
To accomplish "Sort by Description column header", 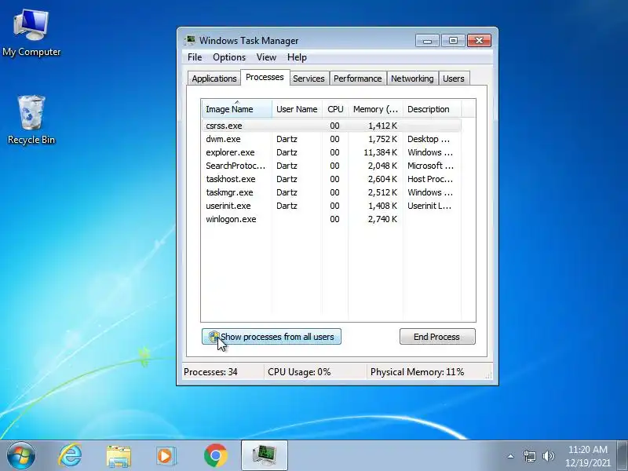I will [432, 109].
